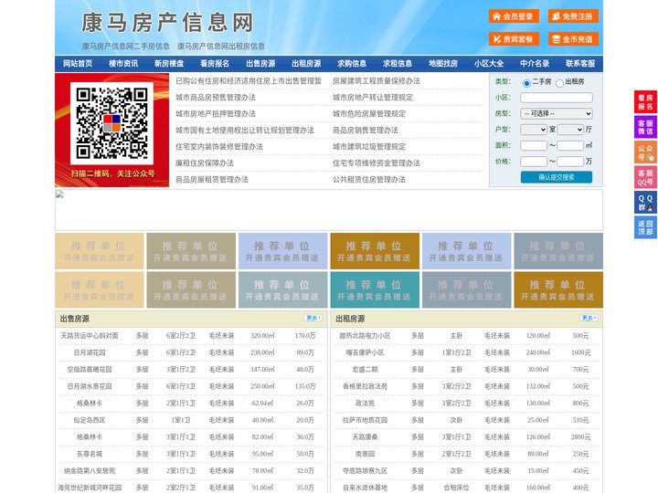Viewport: 658px width, 493px height.
Task: Open the 城市房地产转让管理规定 link
Action: tap(373, 98)
